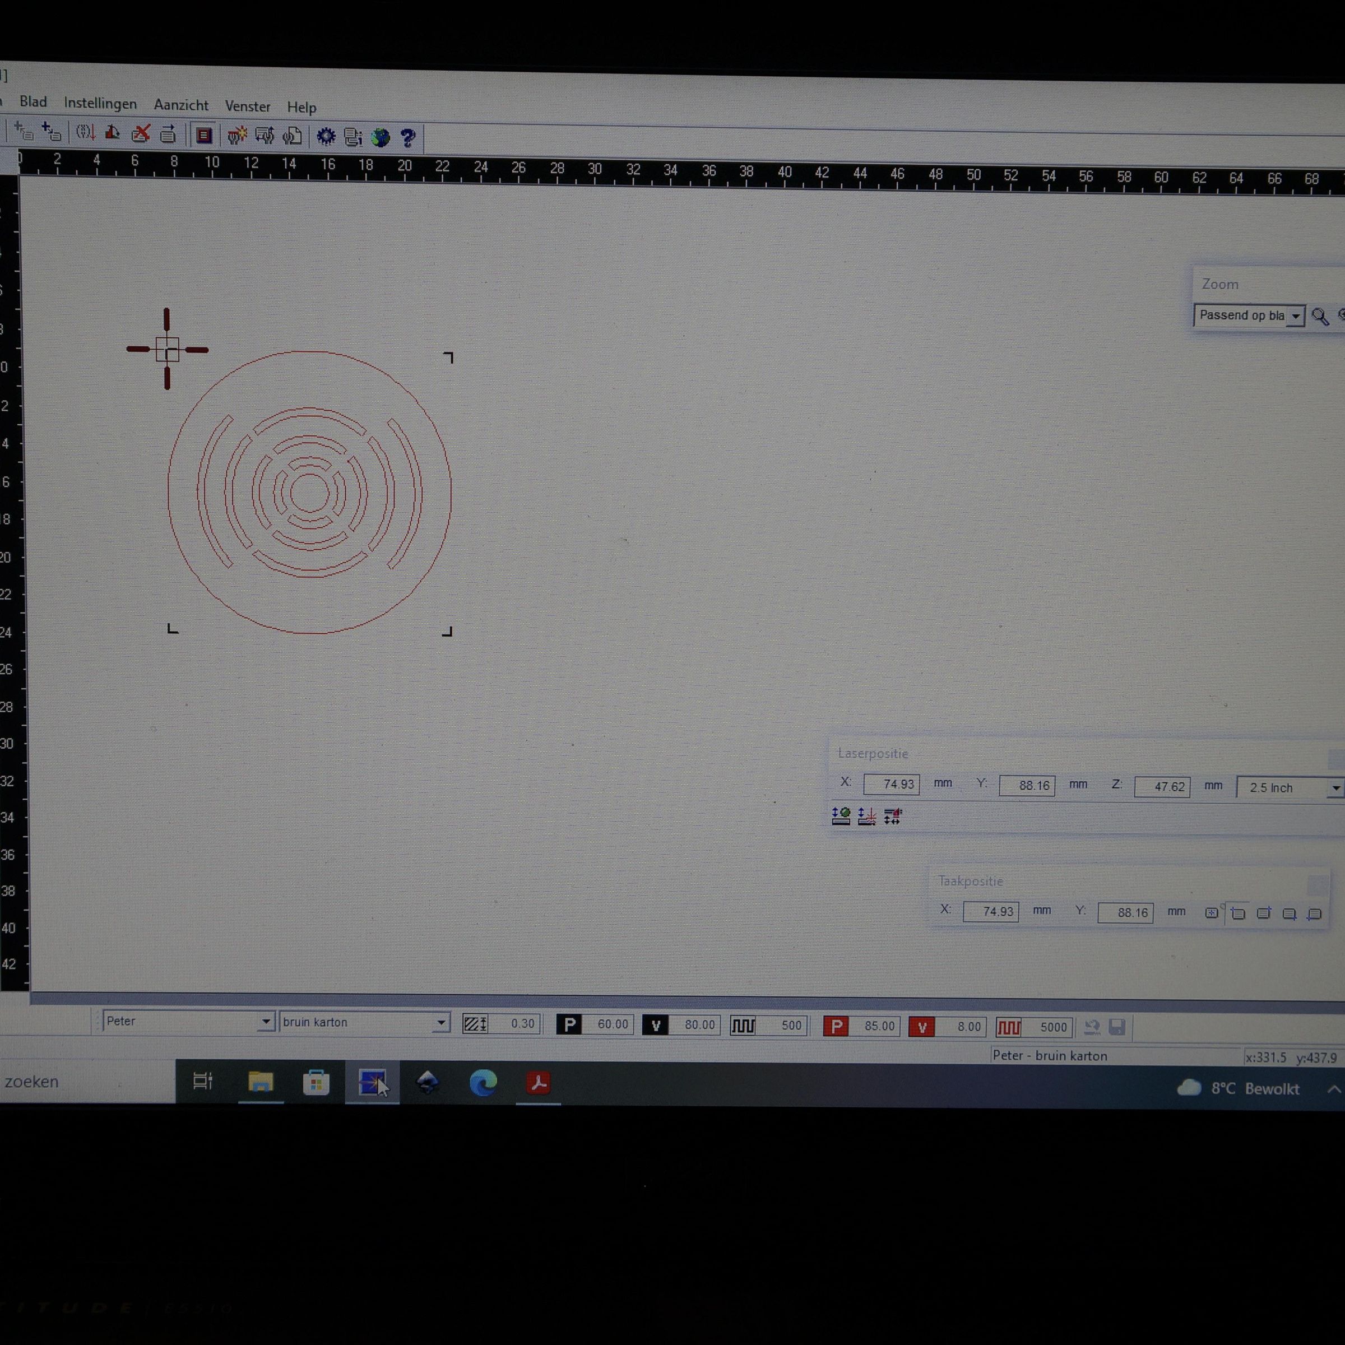Click the toolbar icon with the red down arrow

pos(85,132)
